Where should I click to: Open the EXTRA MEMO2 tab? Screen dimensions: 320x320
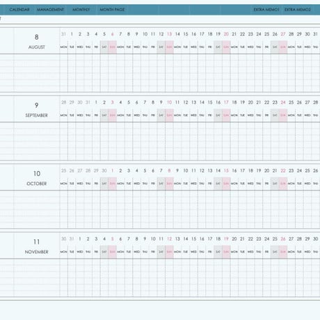pos(298,10)
